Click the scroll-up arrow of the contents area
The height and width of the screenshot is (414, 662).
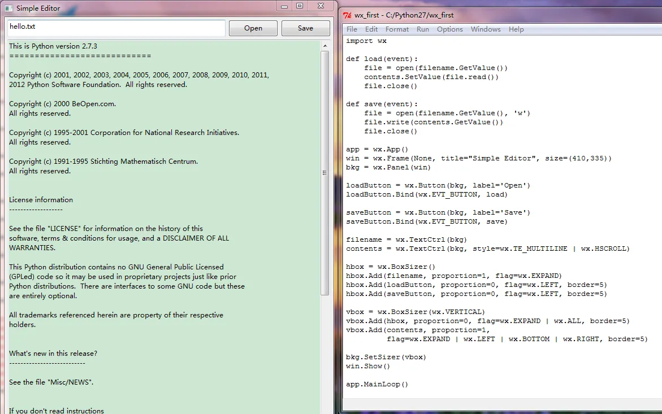point(324,46)
